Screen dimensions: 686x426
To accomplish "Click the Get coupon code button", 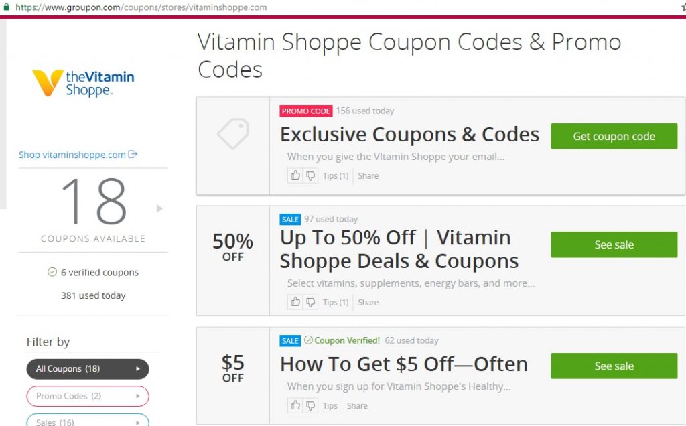I will tap(614, 136).
